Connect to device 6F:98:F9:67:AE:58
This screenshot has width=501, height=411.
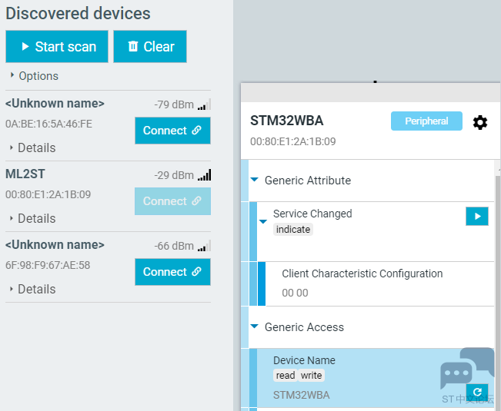(172, 272)
